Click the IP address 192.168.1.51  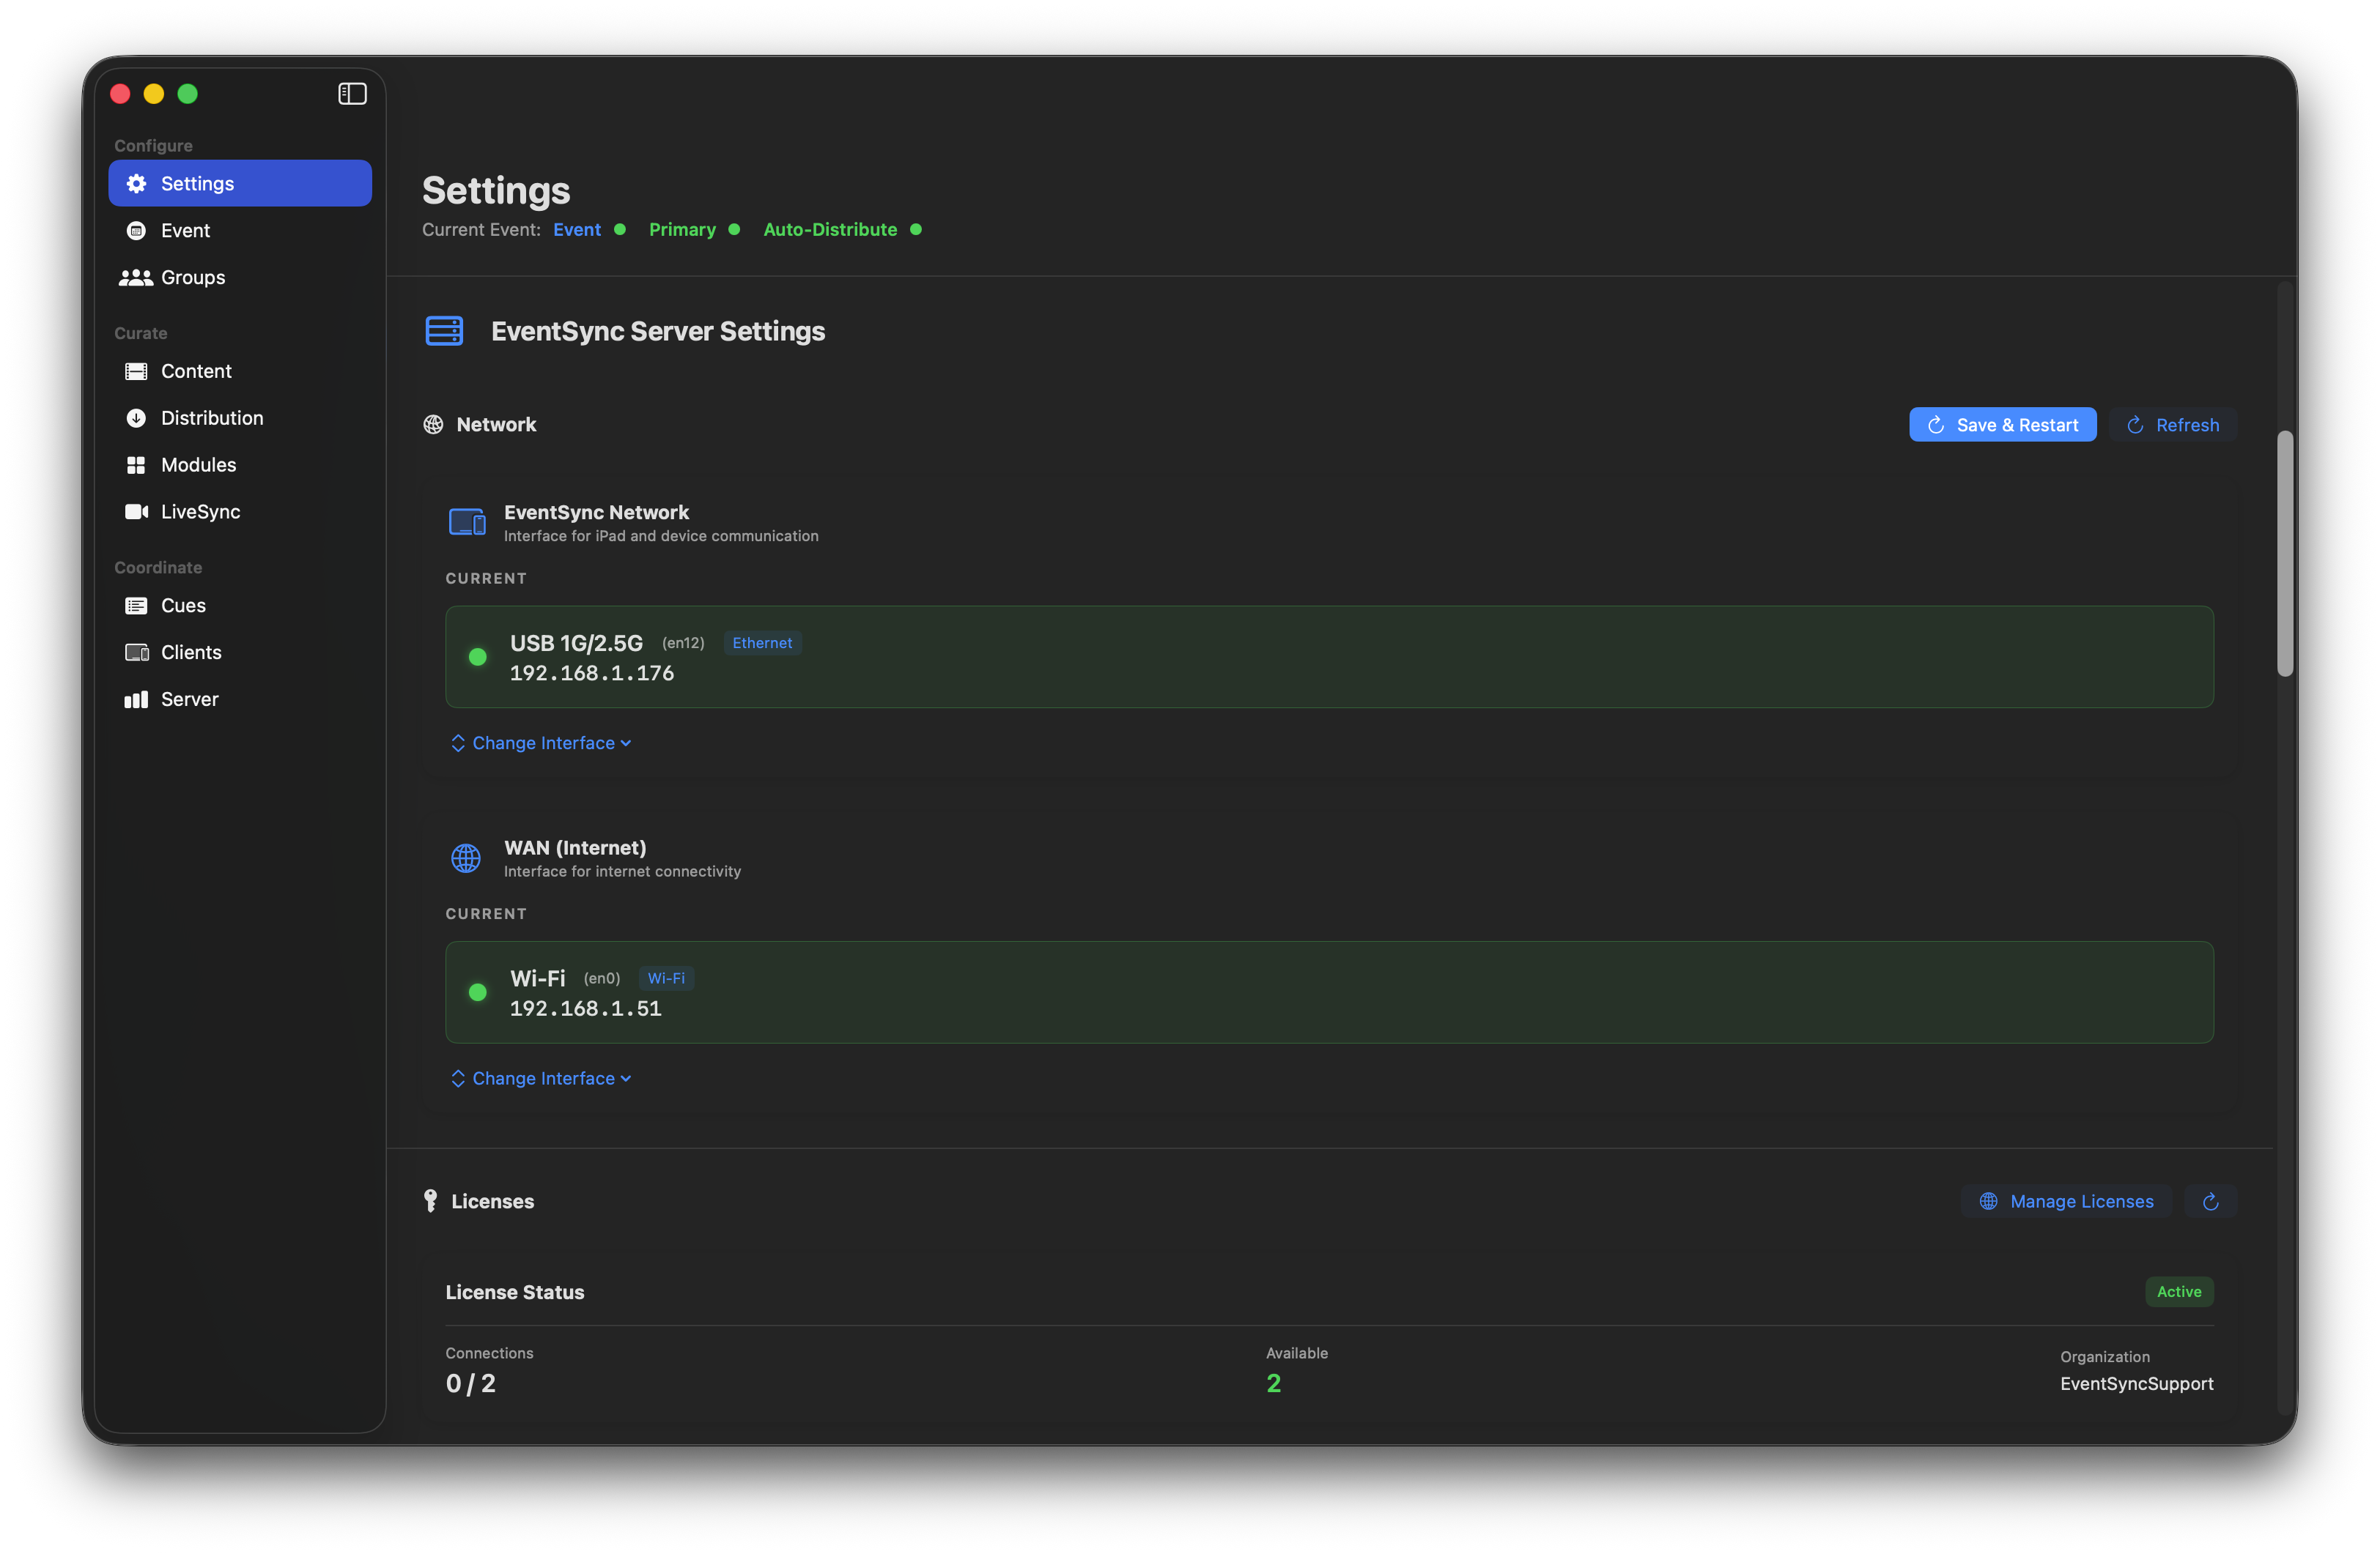(586, 1009)
